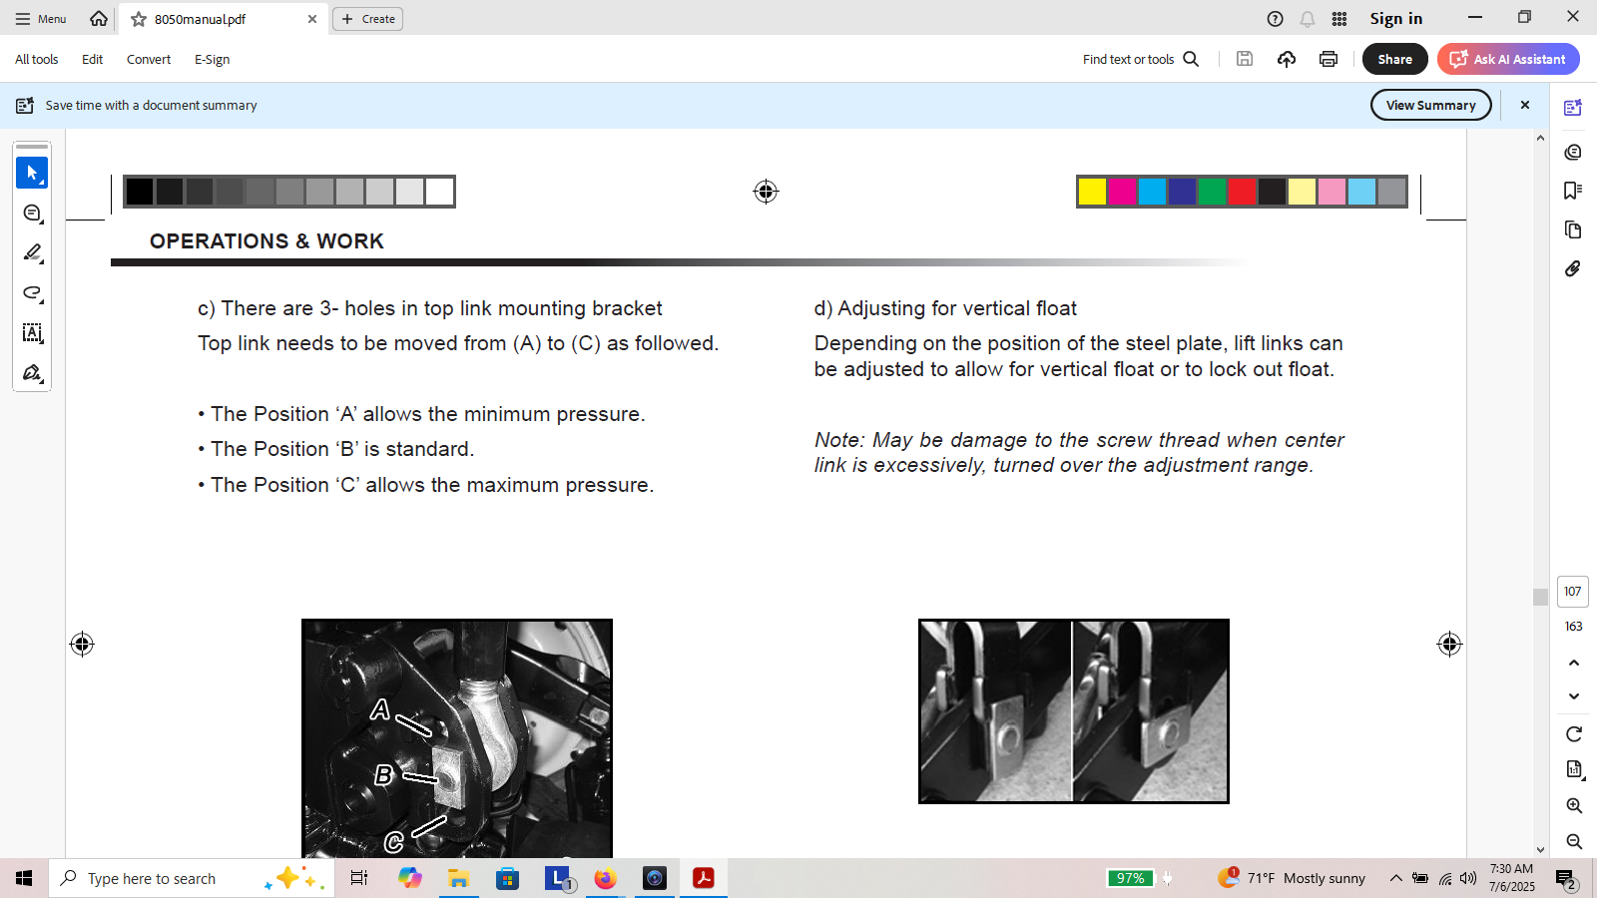
Task: Go to previous page arrow
Action: [x=1574, y=663]
